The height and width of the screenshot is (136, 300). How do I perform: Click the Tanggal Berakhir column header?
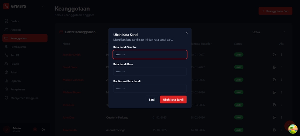tap(201, 44)
